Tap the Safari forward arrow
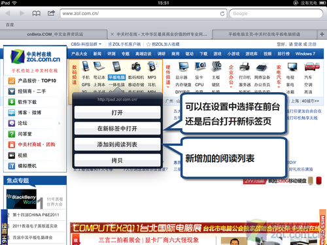 (x=22, y=13)
